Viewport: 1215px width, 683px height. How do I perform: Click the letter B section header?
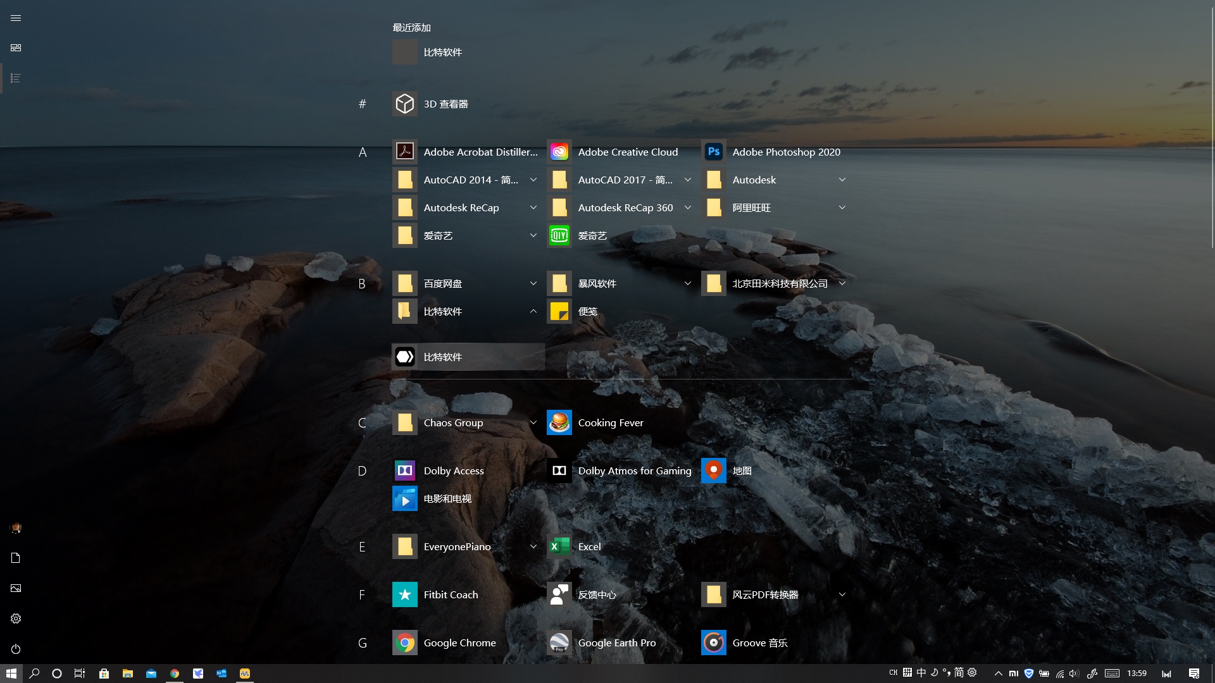tap(362, 283)
